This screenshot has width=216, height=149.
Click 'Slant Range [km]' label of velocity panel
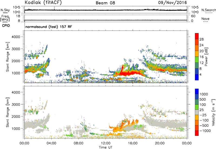pos(8,112)
